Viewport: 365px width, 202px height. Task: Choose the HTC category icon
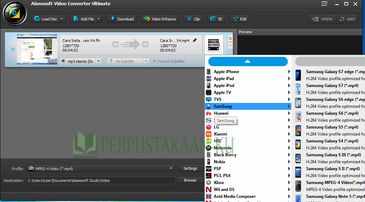pyautogui.click(x=209, y=141)
